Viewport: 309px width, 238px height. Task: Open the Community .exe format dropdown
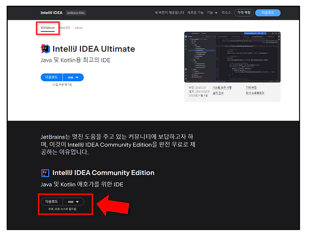pyautogui.click(x=73, y=202)
